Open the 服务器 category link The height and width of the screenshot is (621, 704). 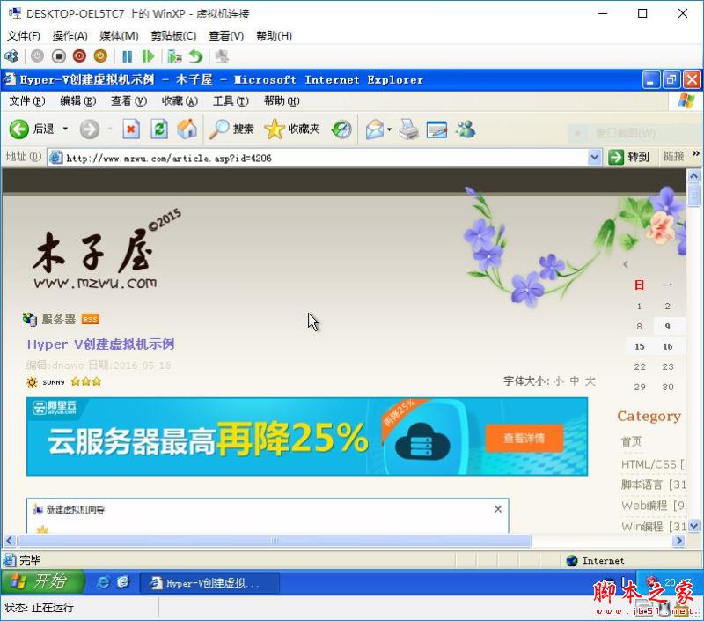click(x=58, y=319)
